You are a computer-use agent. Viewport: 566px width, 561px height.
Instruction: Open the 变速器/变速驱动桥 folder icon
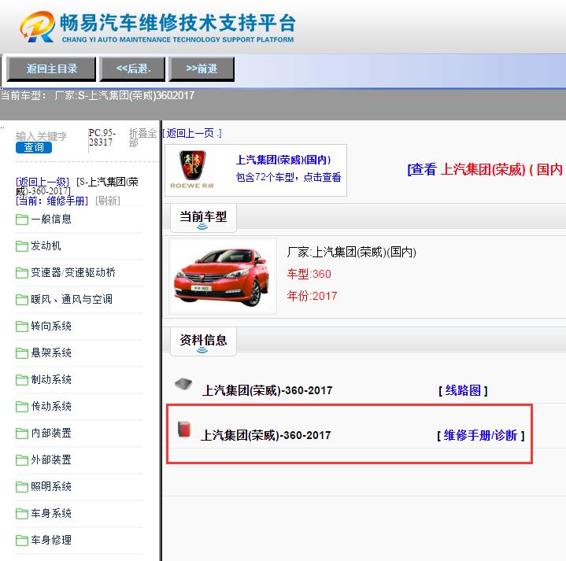[x=22, y=273]
